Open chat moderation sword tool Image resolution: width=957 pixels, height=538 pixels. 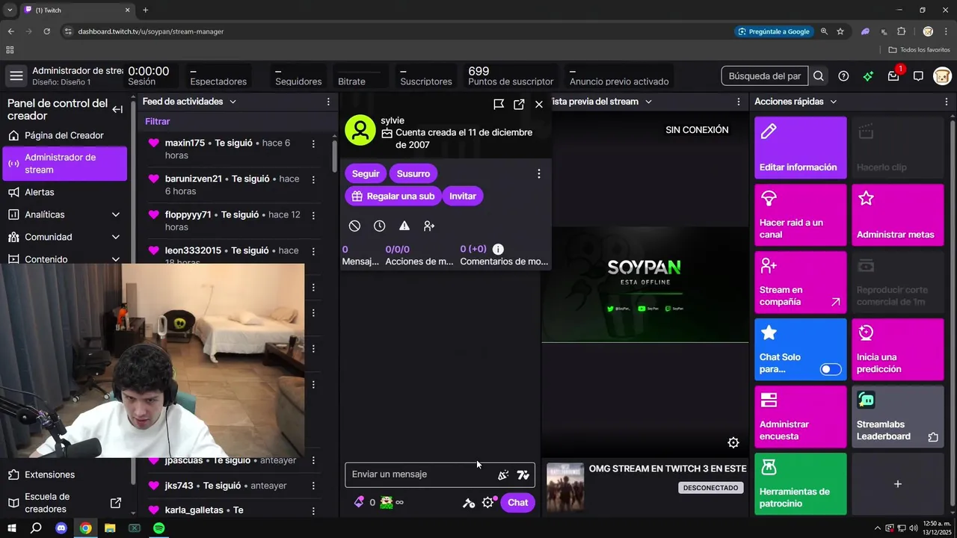tap(469, 502)
